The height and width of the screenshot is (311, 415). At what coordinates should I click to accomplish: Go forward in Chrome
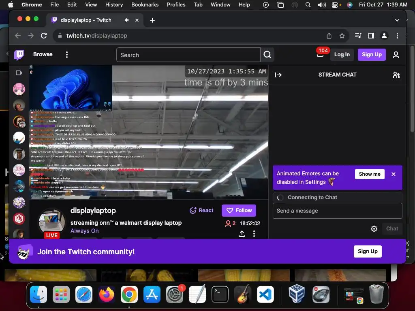31,36
